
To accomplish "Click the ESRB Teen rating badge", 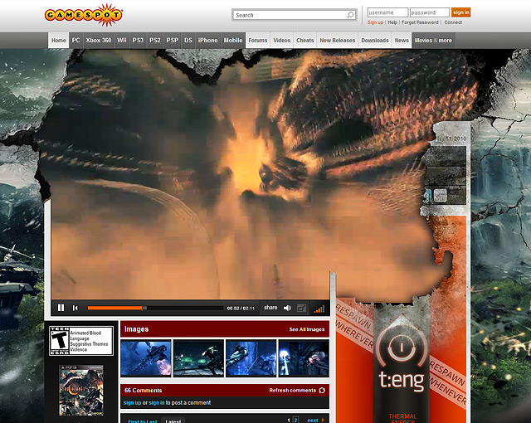I will (81, 341).
